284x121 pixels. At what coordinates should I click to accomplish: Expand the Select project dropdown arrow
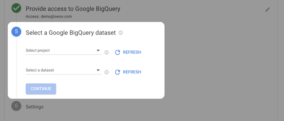point(98,50)
